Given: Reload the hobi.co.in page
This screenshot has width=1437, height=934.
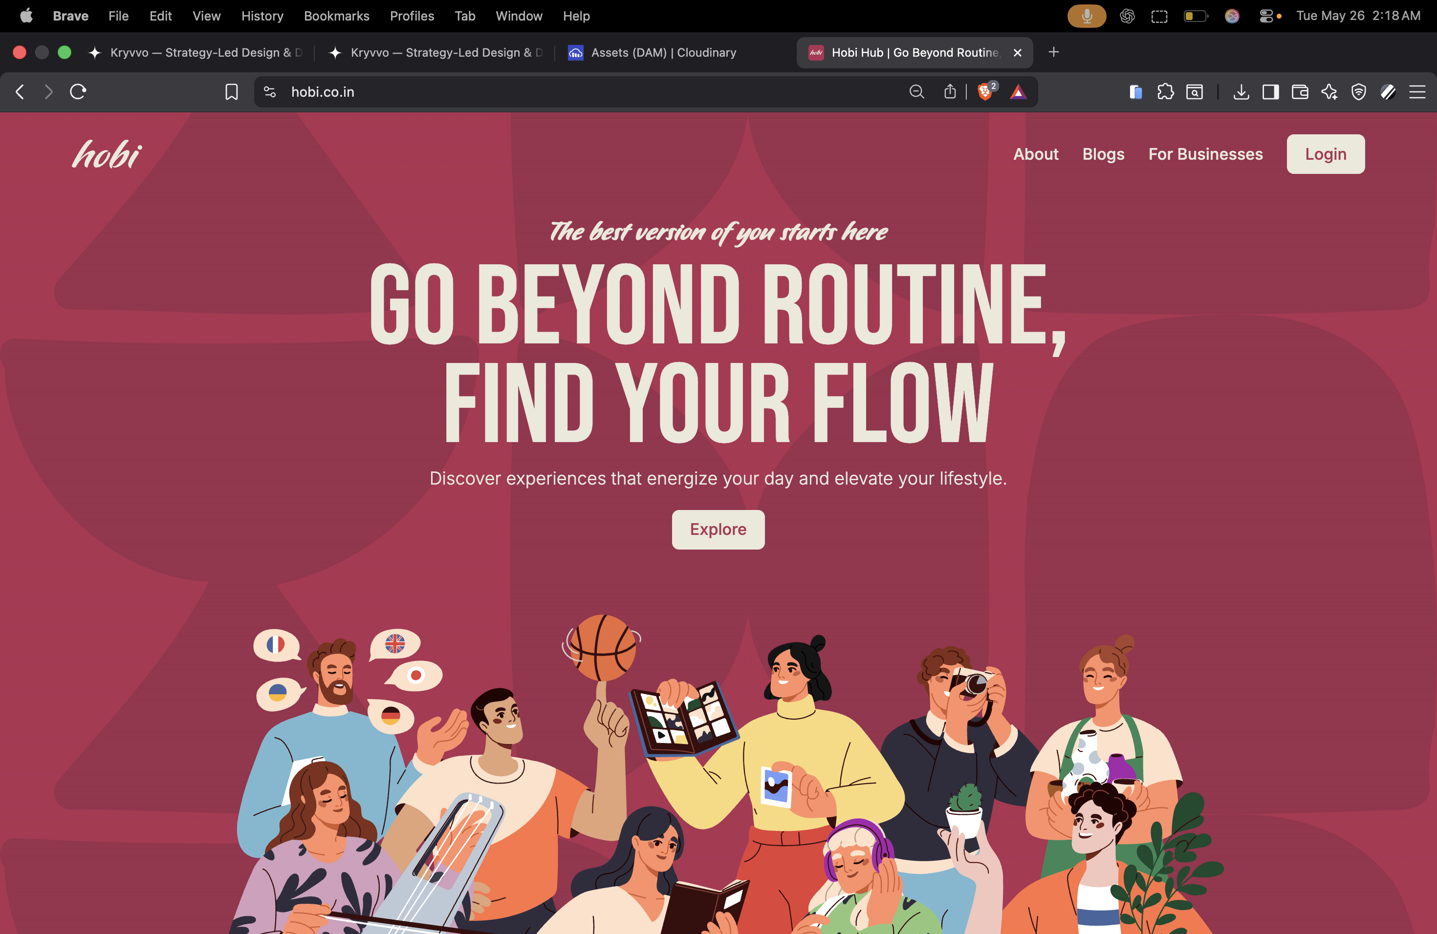Looking at the screenshot, I should [x=78, y=92].
